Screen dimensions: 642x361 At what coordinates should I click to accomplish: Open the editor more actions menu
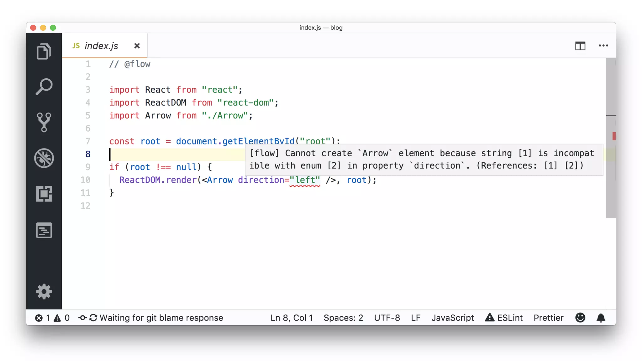(603, 46)
